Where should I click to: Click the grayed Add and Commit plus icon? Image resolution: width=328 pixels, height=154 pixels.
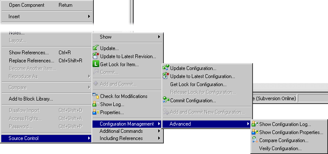[96, 84]
